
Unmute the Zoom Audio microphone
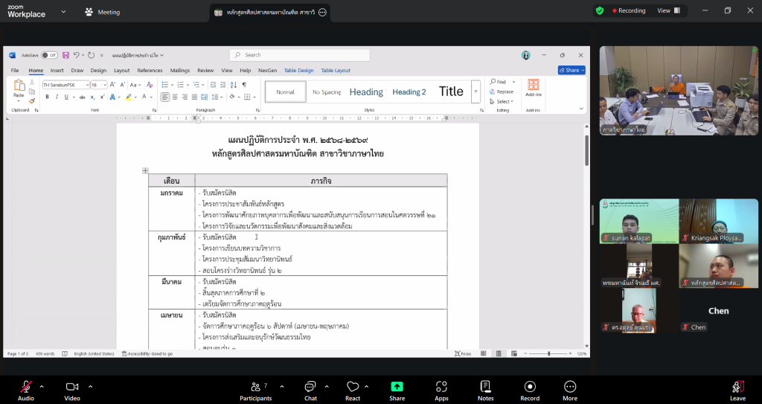point(26,391)
